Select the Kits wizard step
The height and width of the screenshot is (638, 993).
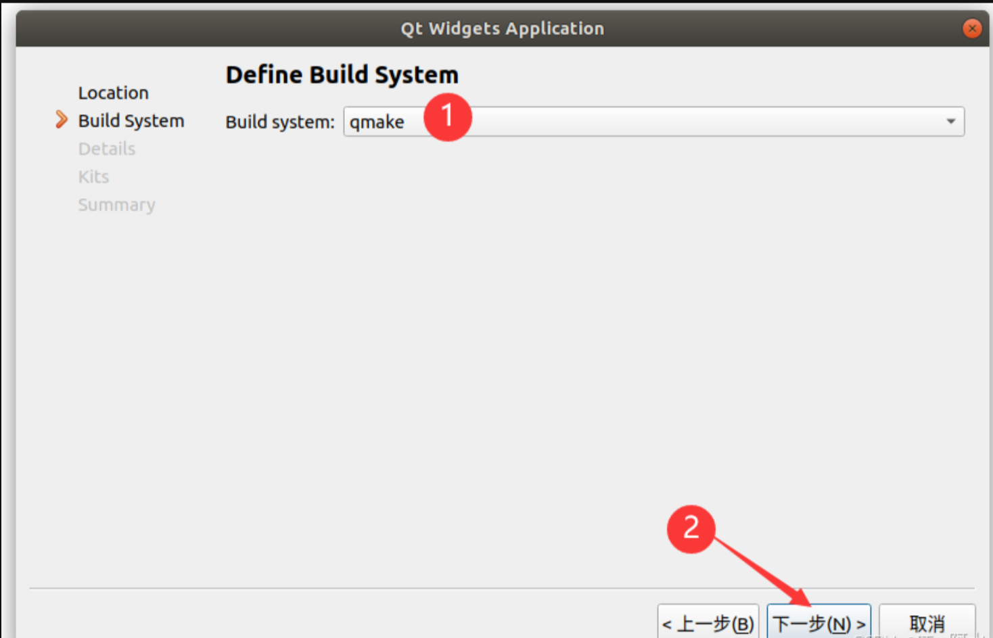93,177
